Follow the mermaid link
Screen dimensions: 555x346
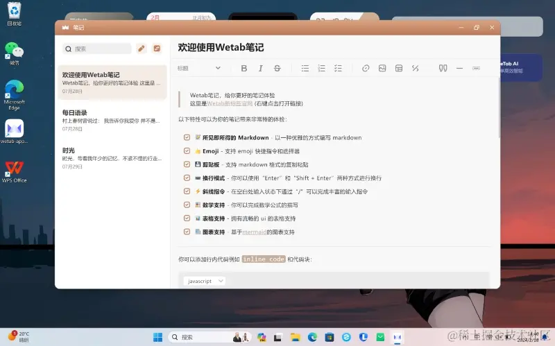click(254, 232)
